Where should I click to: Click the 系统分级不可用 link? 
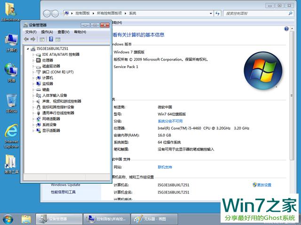click(170, 121)
